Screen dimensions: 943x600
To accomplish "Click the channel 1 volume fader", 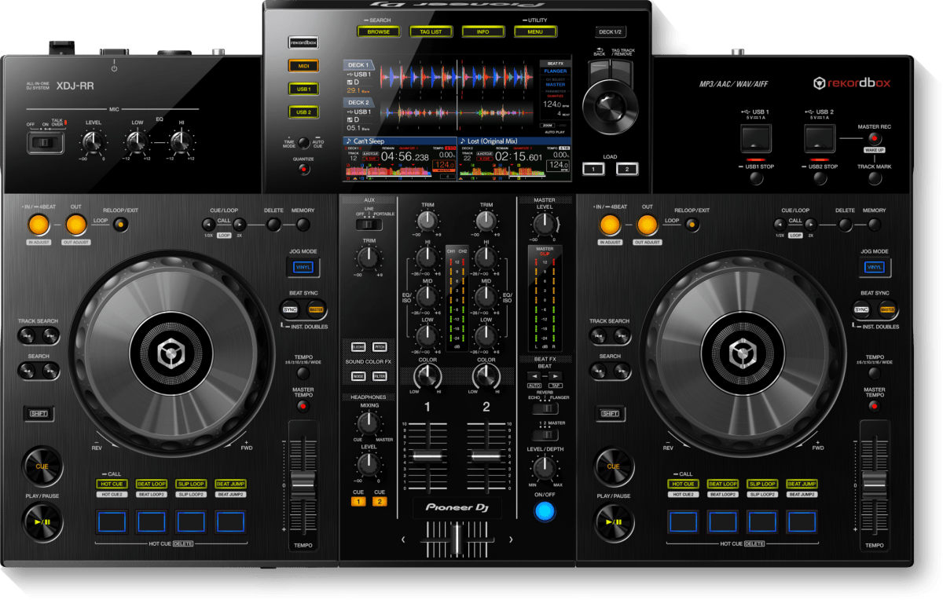I will tap(427, 455).
